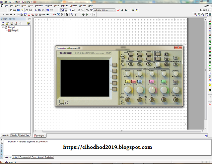Click the Paste clipboard icon
This screenshot has width=213, height=164.
[43, 10]
